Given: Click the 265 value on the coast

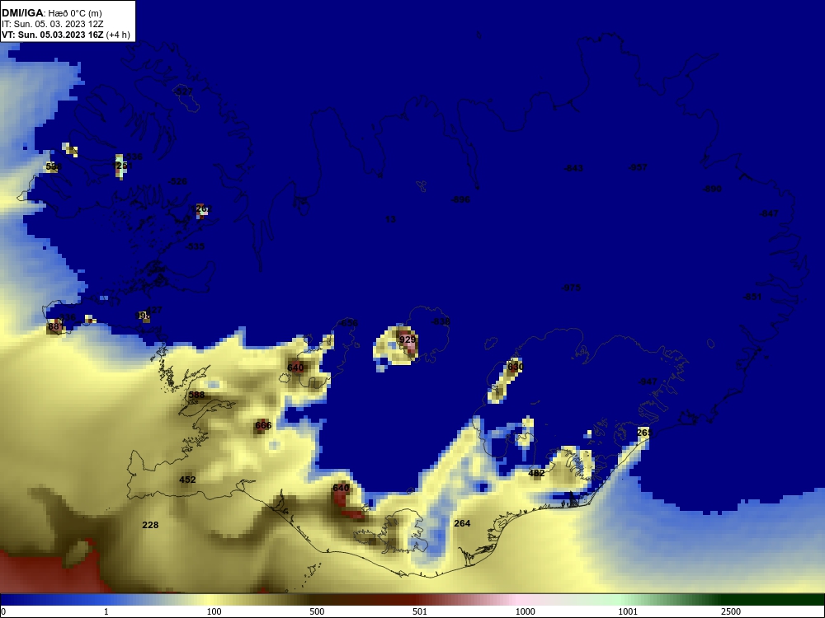Looking at the screenshot, I should pyautogui.click(x=644, y=433).
